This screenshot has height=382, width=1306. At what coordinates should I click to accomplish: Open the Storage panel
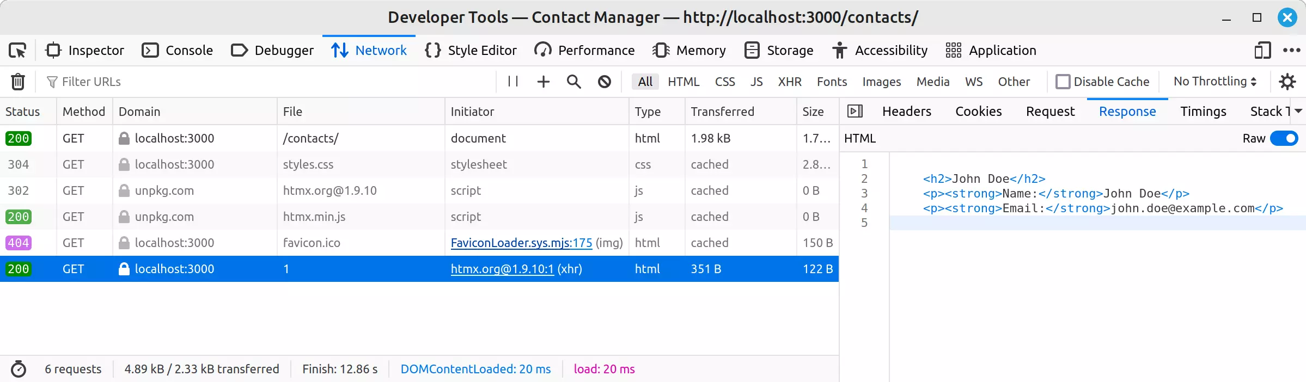(x=779, y=51)
